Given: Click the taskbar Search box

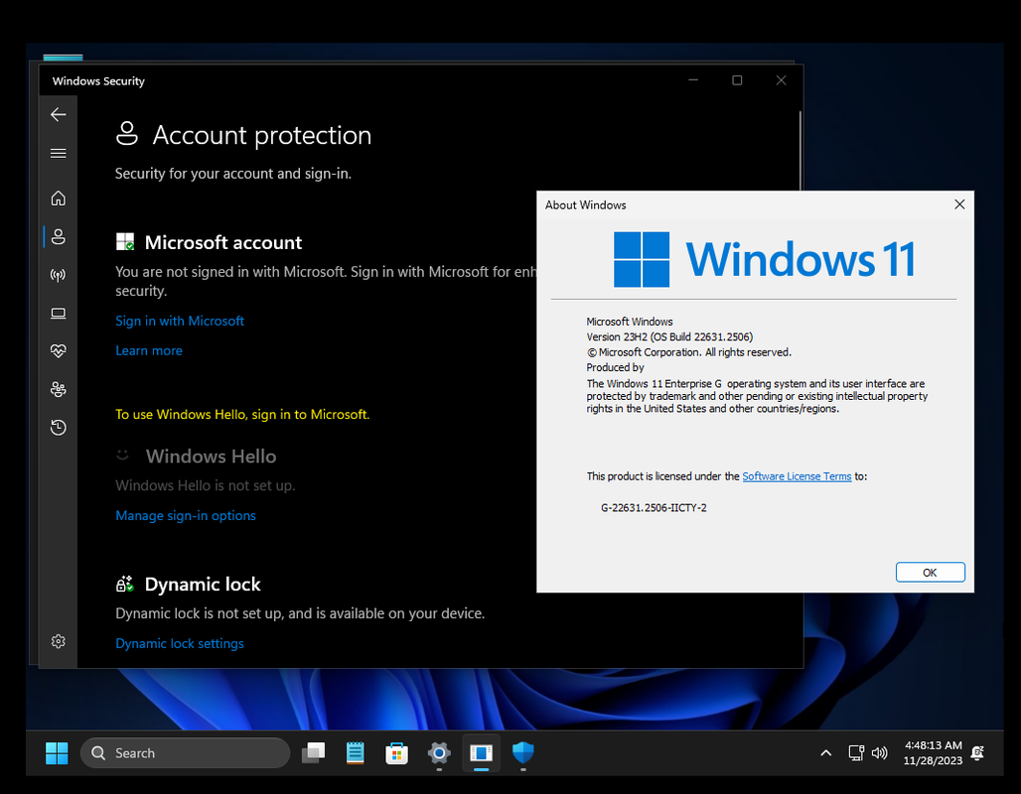Looking at the screenshot, I should coord(185,753).
